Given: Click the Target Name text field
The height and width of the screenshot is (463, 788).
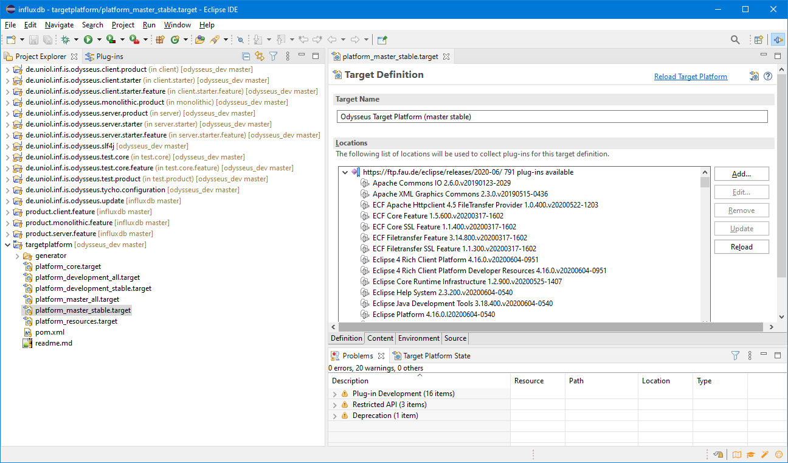Looking at the screenshot, I should point(551,117).
